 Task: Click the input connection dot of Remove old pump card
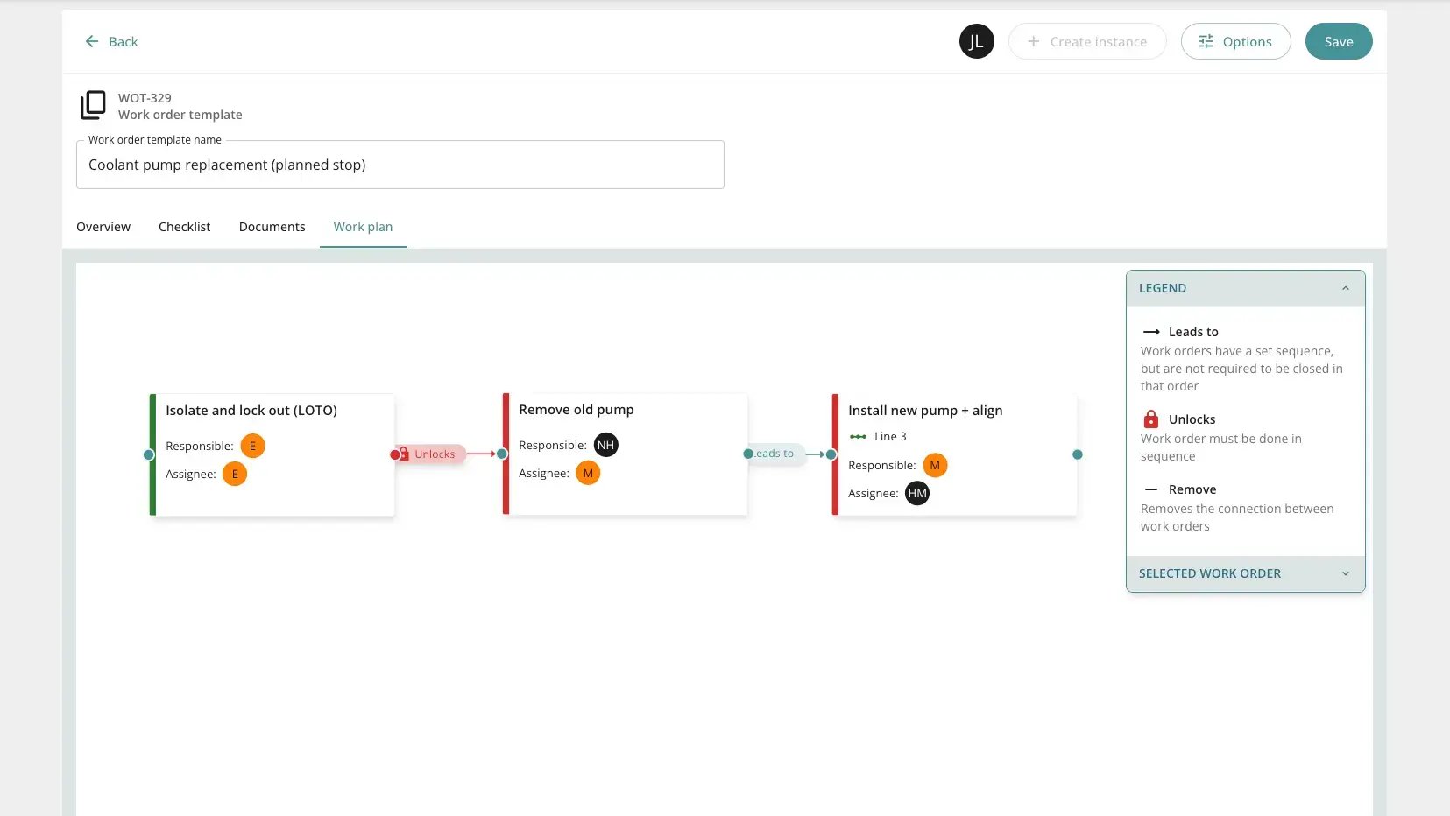pyautogui.click(x=502, y=454)
